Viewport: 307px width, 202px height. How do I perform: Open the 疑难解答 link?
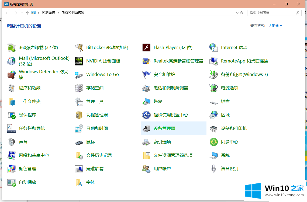(x=95, y=169)
